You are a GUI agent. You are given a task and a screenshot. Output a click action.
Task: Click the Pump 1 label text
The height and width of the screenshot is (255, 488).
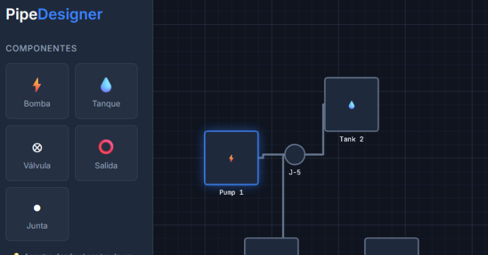(x=231, y=193)
